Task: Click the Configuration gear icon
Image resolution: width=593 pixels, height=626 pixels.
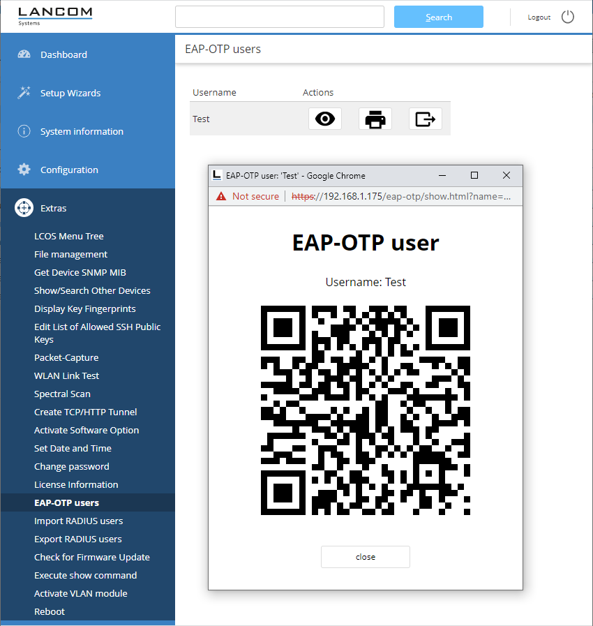Action: coord(24,170)
